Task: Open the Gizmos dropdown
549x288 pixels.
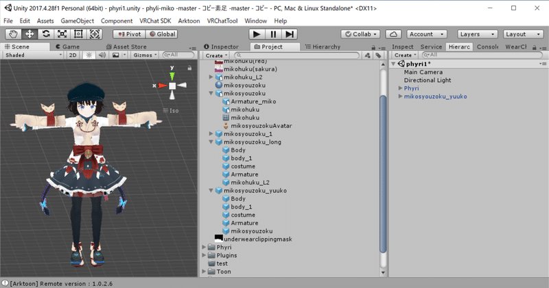Action: (x=145, y=55)
